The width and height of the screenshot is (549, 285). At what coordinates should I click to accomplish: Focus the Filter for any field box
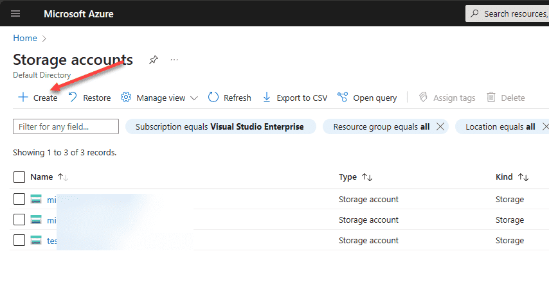[x=66, y=126]
